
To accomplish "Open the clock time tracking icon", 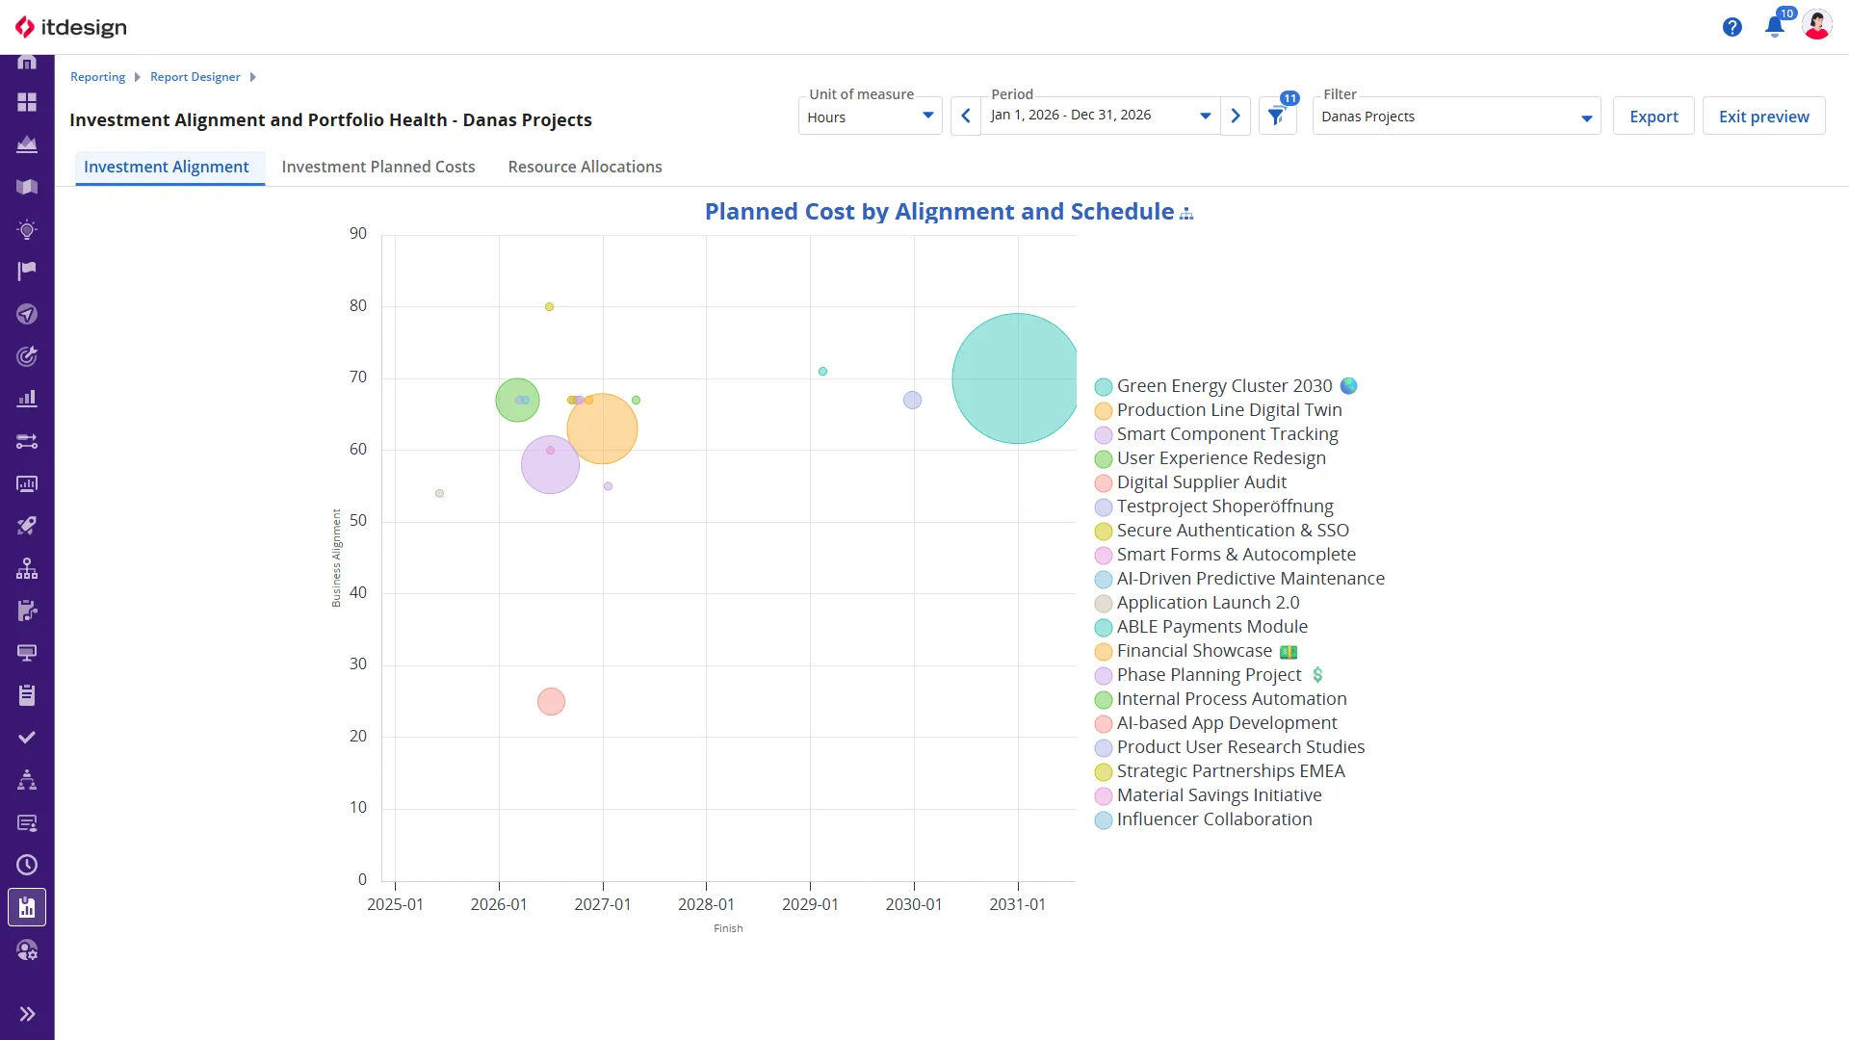I will point(27,865).
